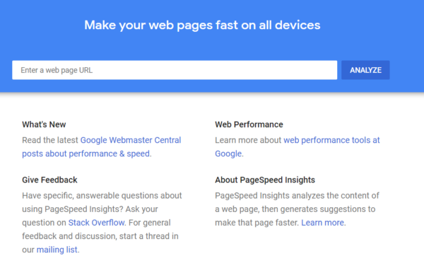Click the "feedback and discussion, start a thread" line
Screen dimensions: 424x275
[100, 236]
